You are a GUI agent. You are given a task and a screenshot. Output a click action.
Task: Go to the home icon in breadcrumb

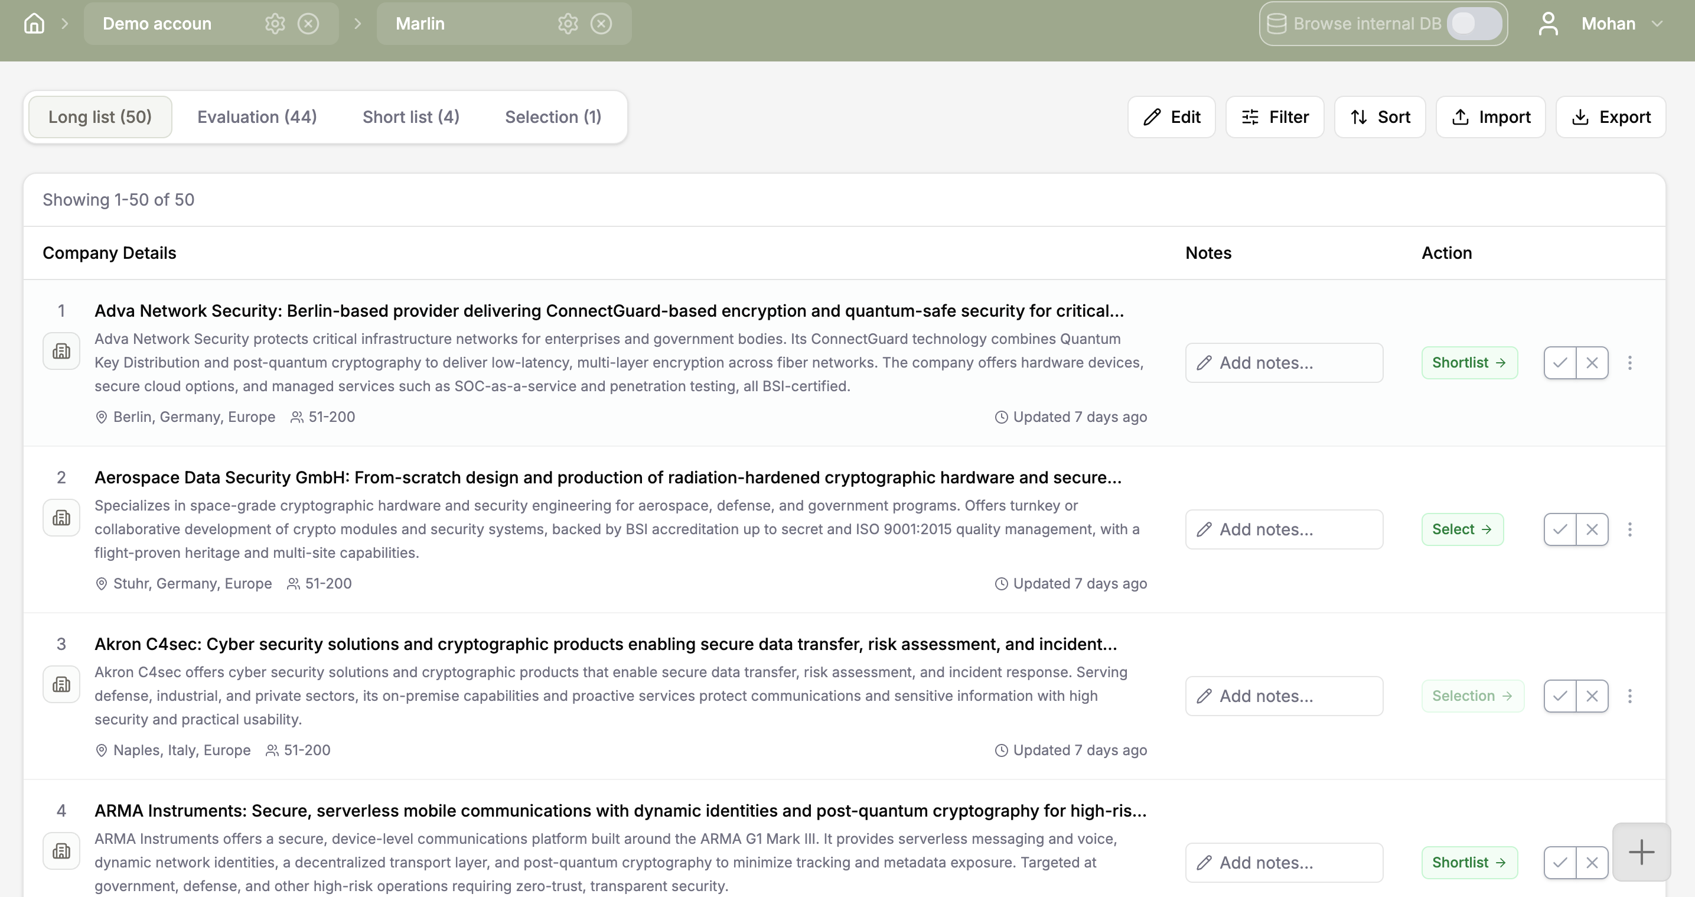(x=34, y=24)
